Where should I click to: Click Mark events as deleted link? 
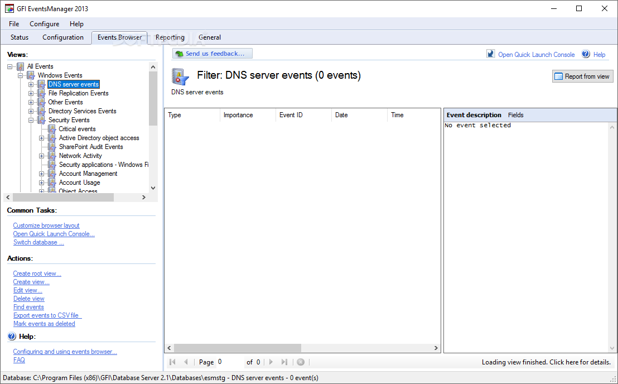tap(44, 324)
